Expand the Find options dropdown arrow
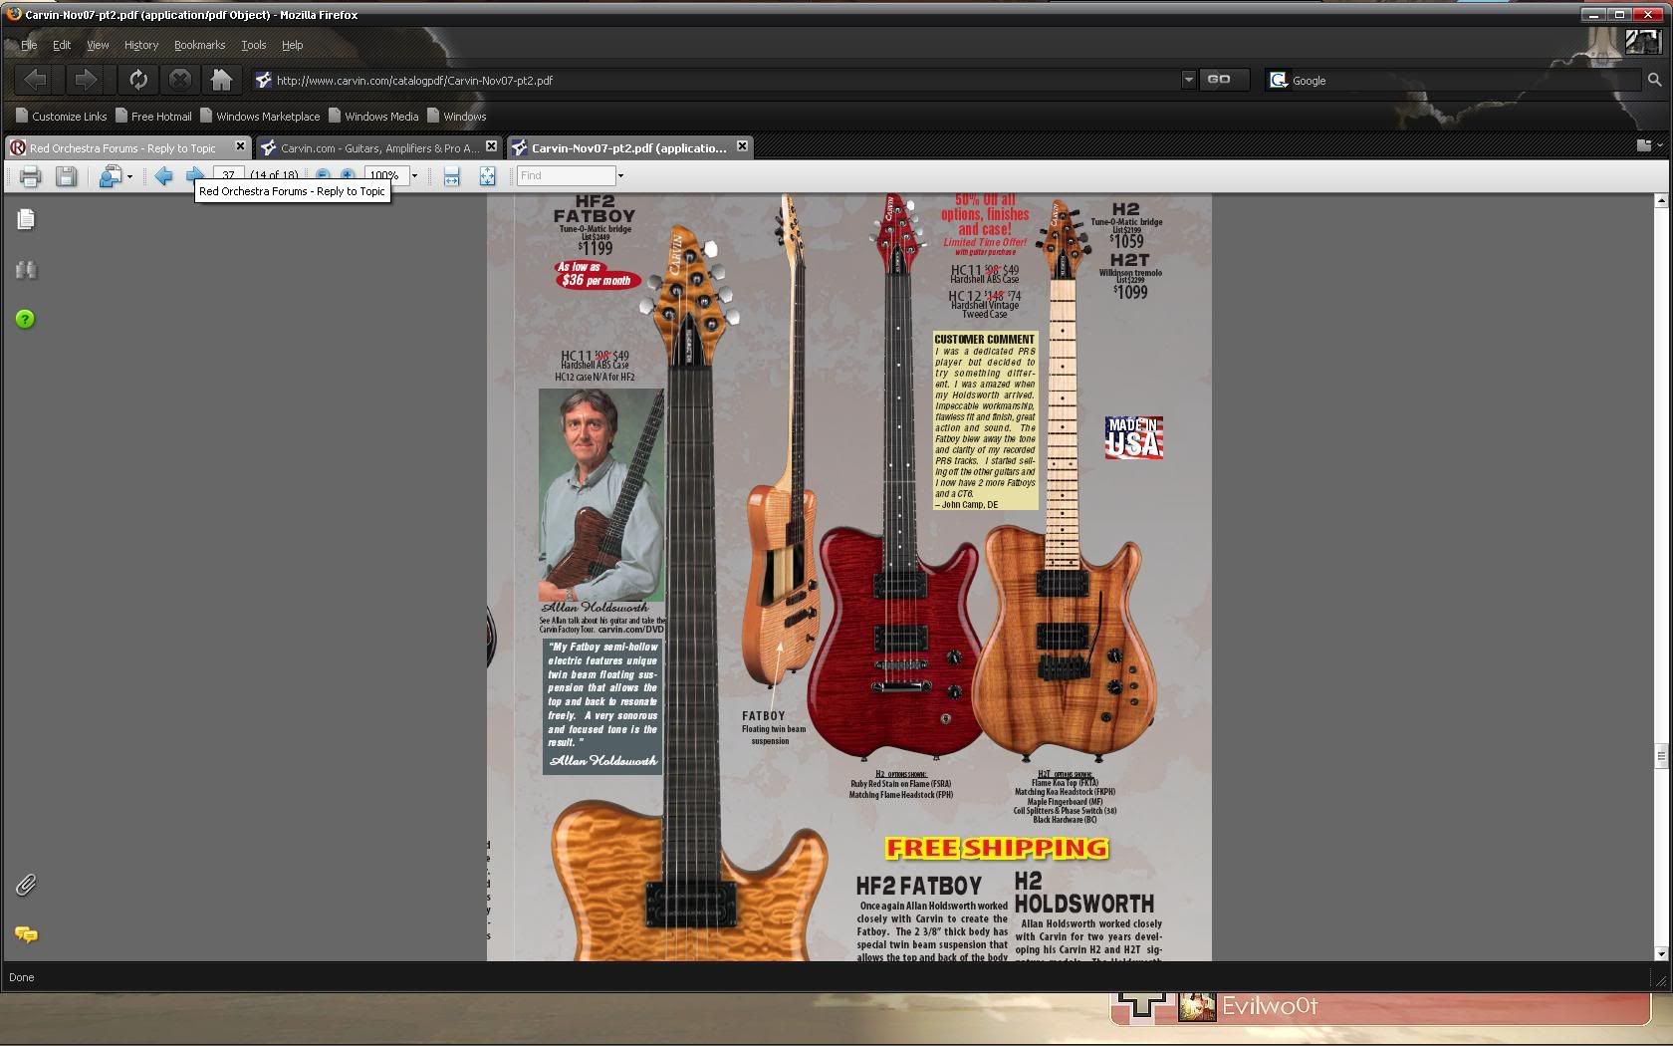The image size is (1673, 1046). [619, 175]
